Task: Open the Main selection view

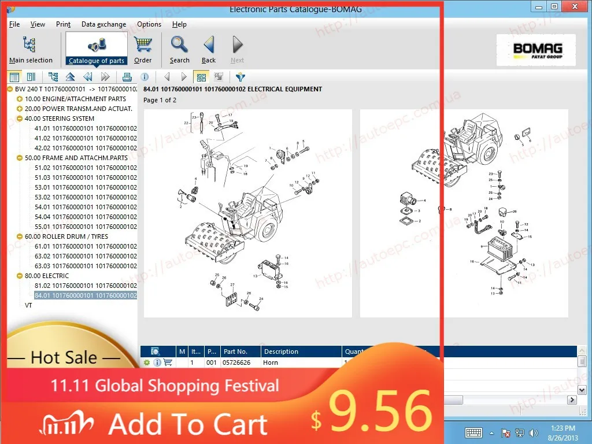Action: [31, 50]
